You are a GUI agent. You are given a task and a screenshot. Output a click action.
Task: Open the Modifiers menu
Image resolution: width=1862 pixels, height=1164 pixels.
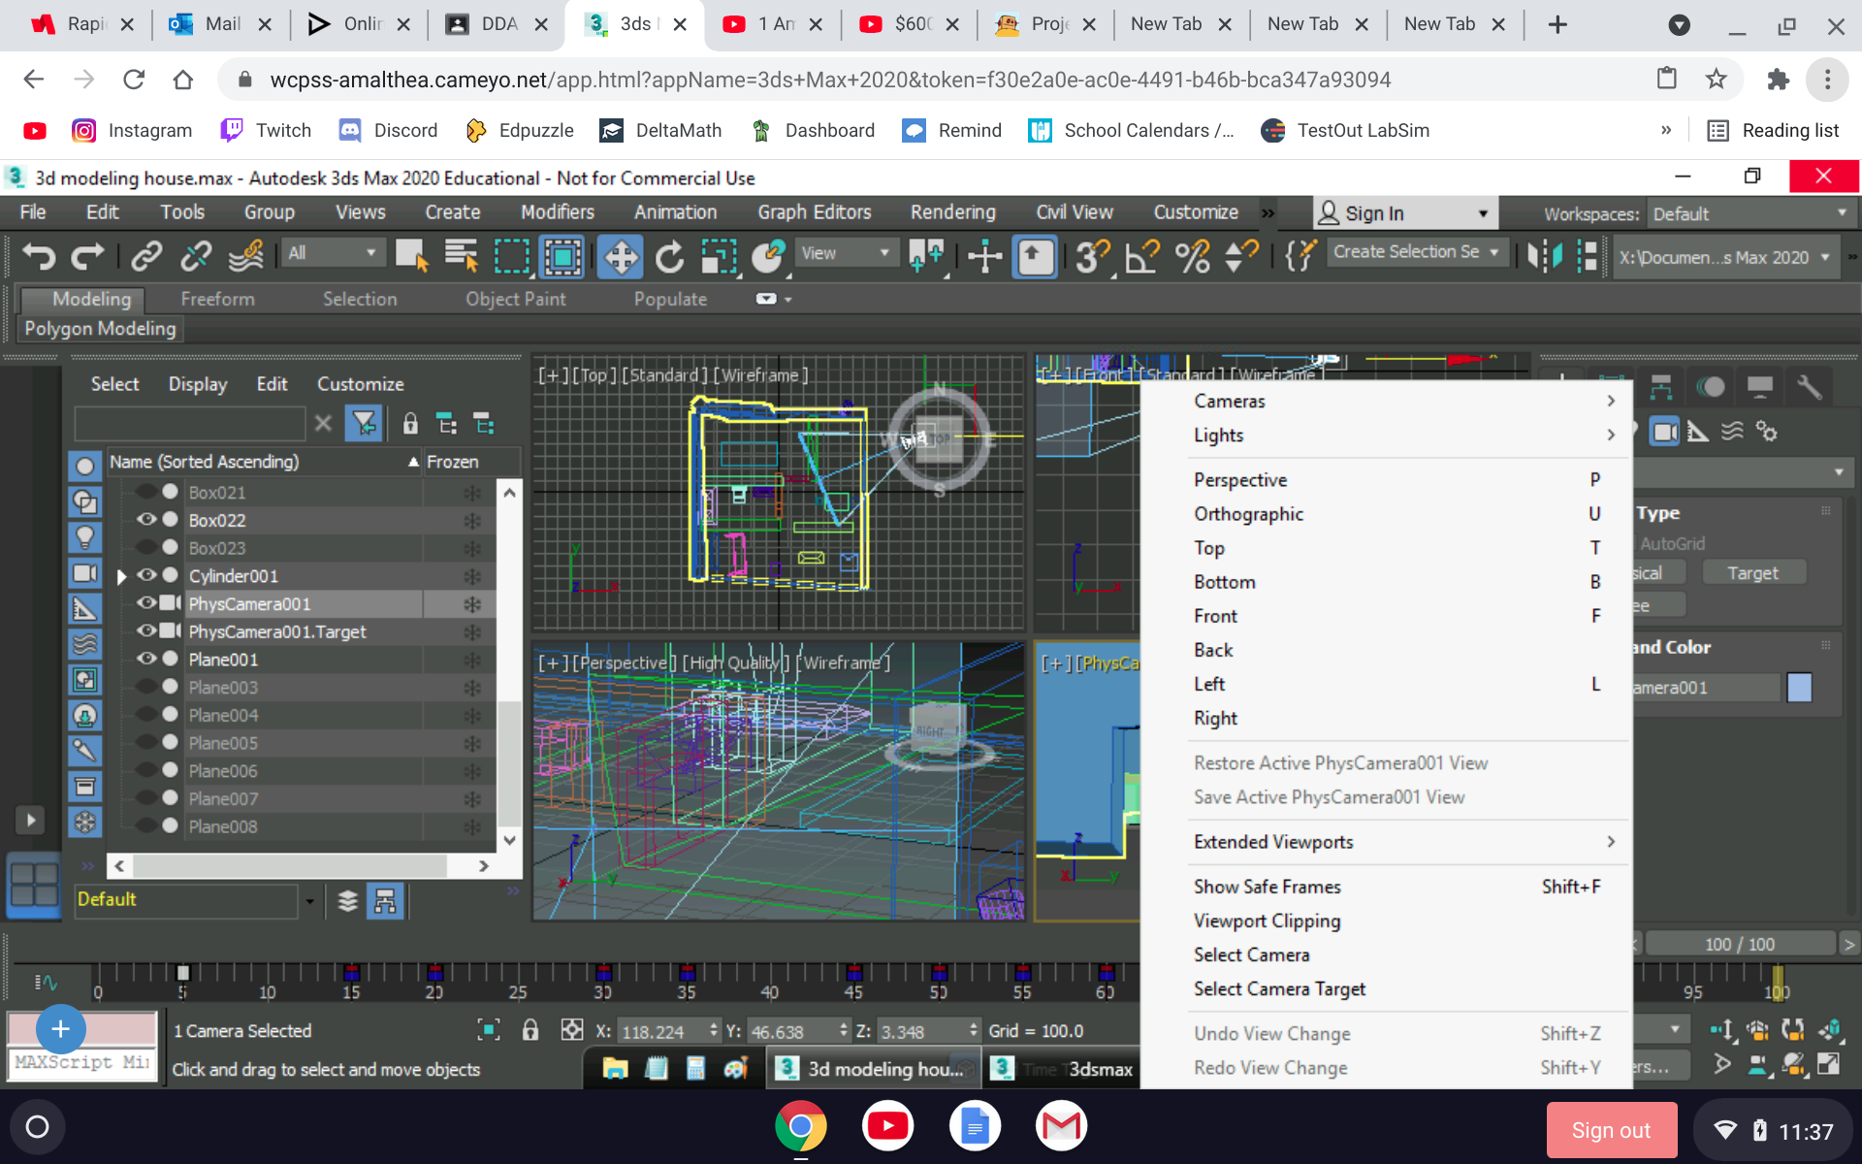(x=557, y=211)
